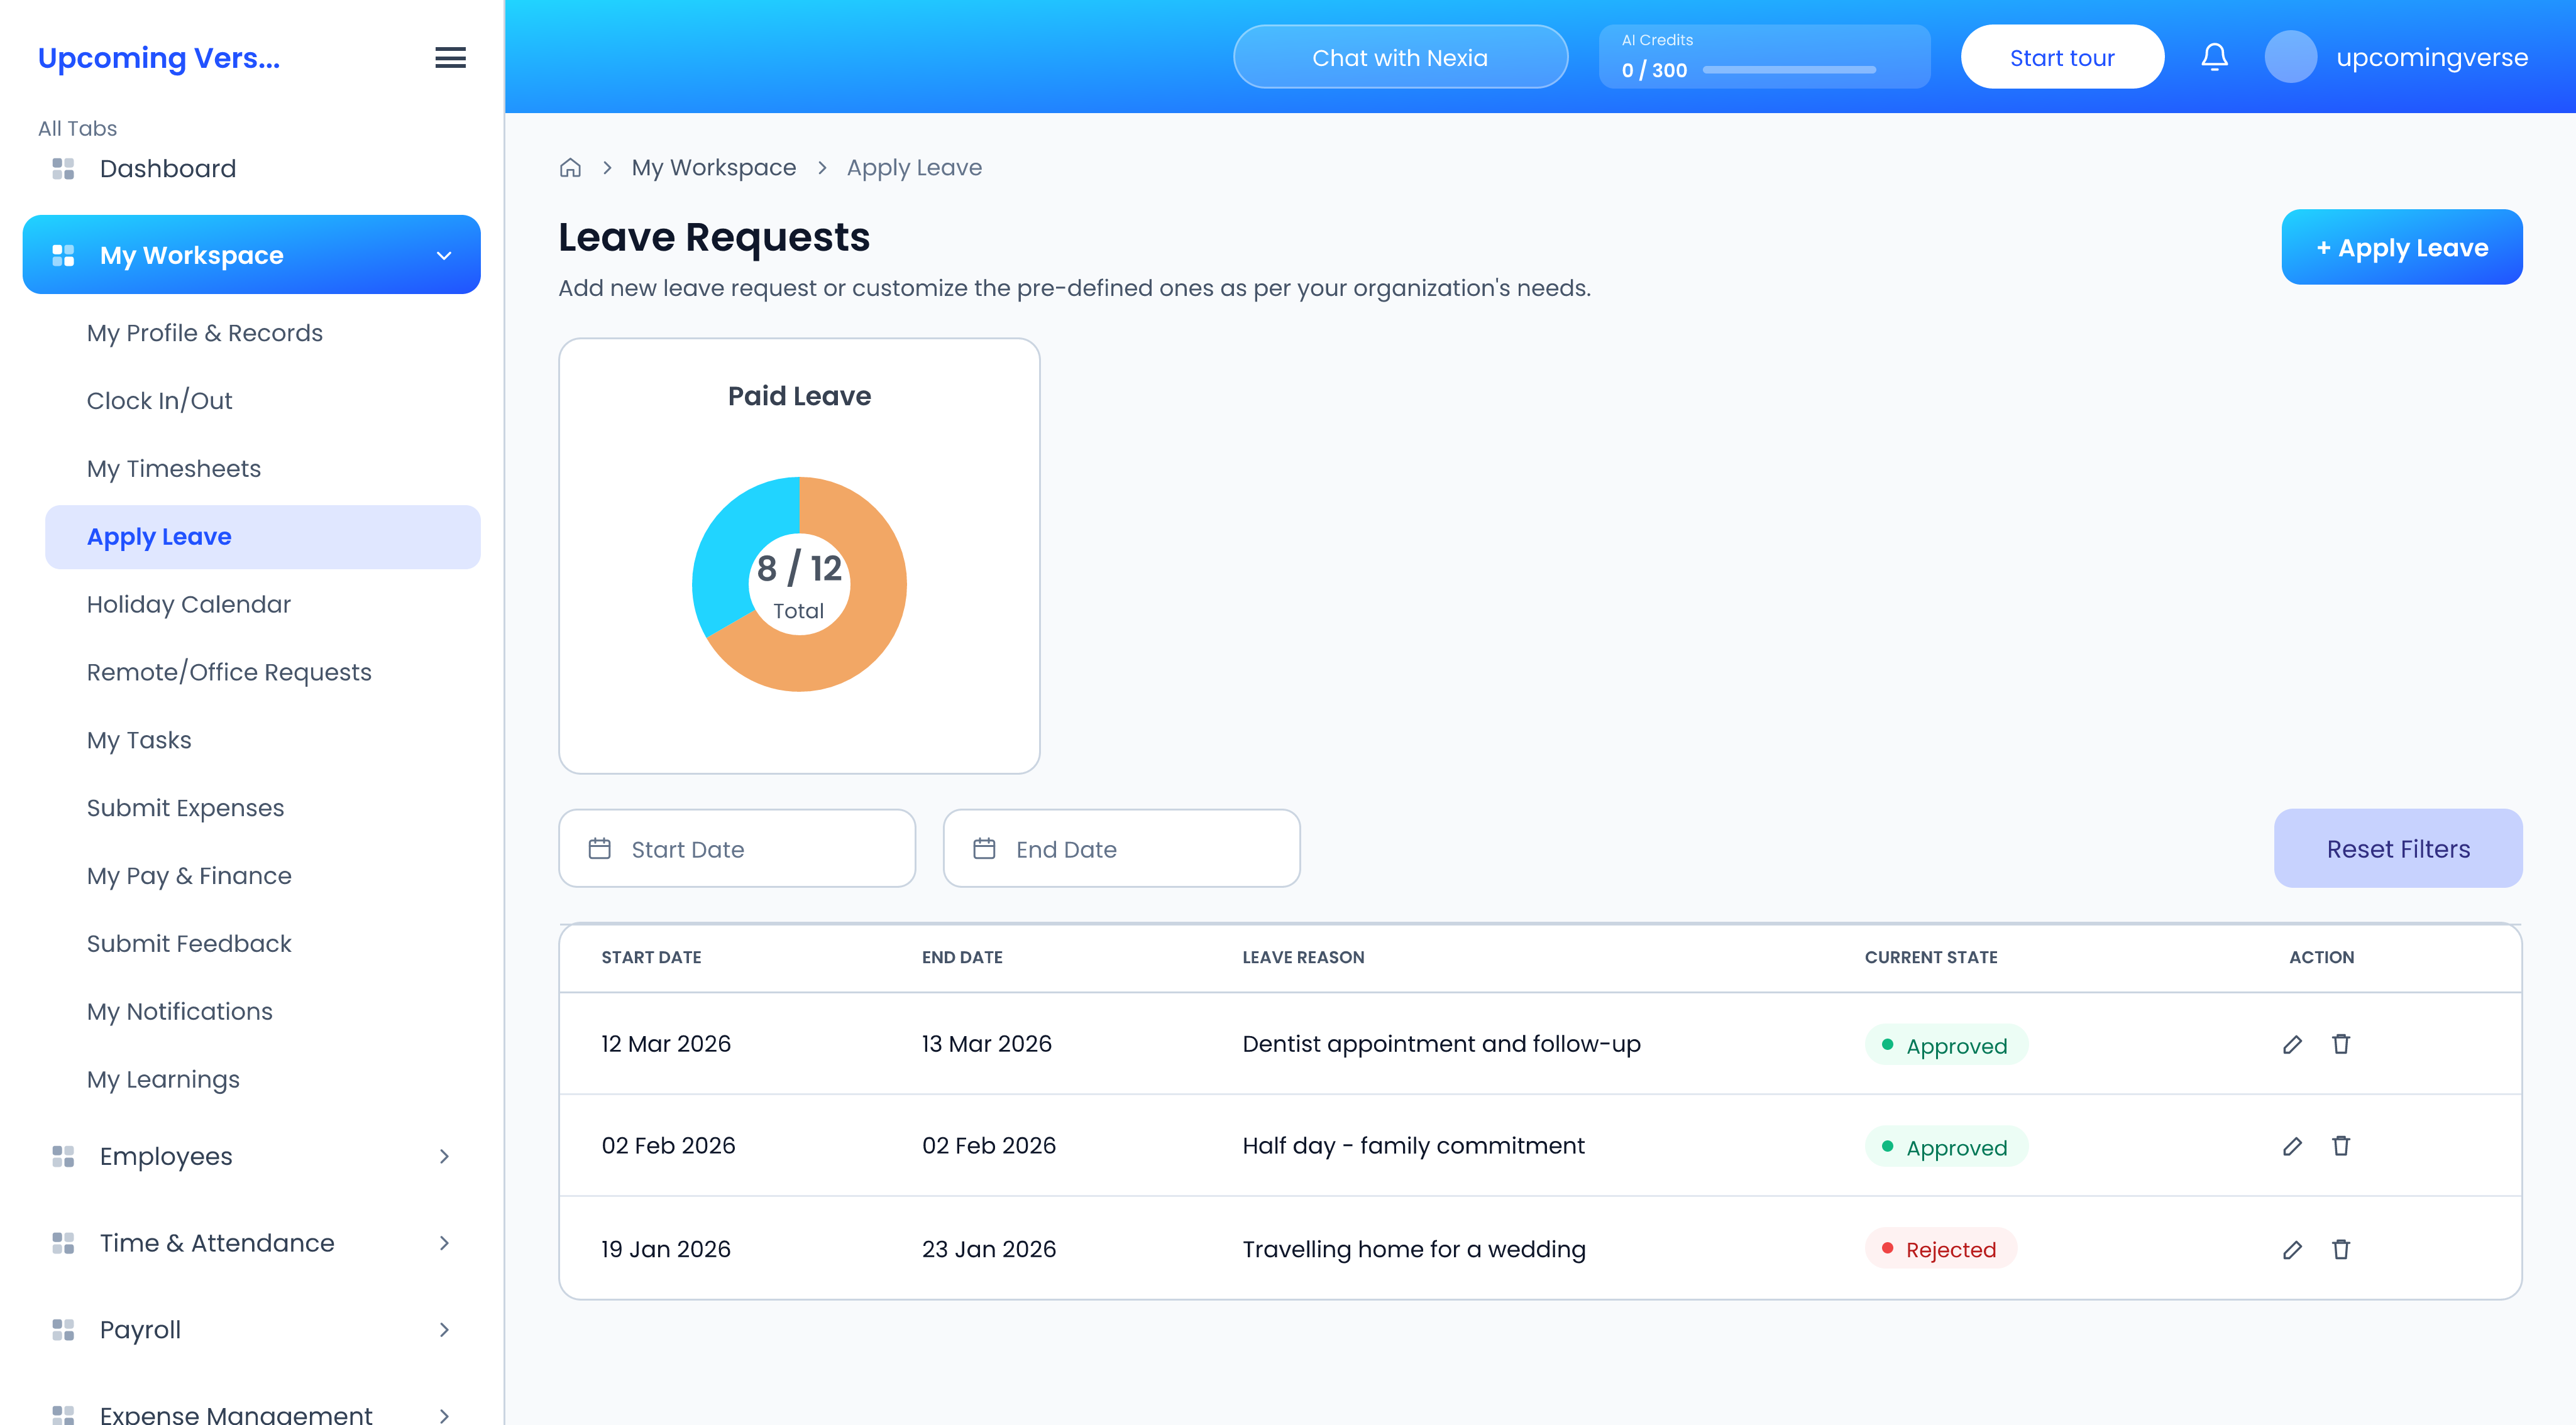Click the My Workspace grid icon
2576x1425 pixels.
63,256
